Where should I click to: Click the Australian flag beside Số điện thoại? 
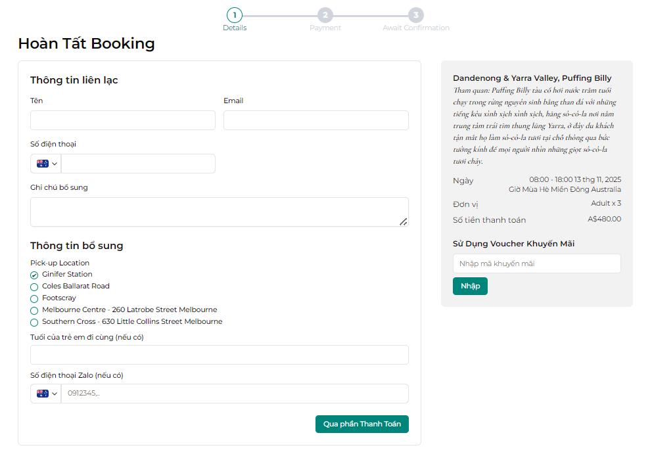(x=43, y=164)
